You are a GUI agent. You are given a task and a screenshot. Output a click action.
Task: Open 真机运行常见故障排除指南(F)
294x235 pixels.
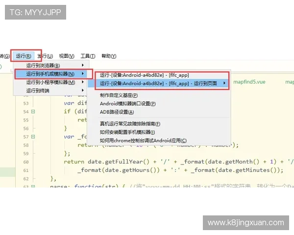(x=130, y=124)
